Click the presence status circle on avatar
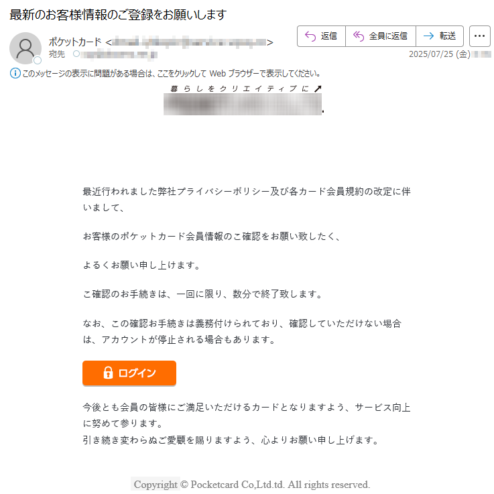This screenshot has width=494, height=494. tap(38, 60)
